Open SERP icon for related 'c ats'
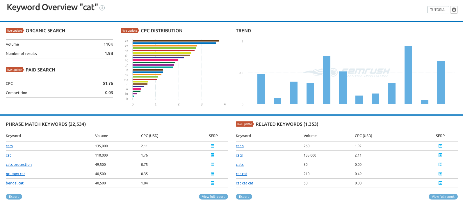 (440, 164)
